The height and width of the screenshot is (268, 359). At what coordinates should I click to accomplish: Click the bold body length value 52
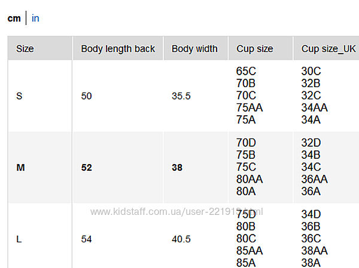87,168
